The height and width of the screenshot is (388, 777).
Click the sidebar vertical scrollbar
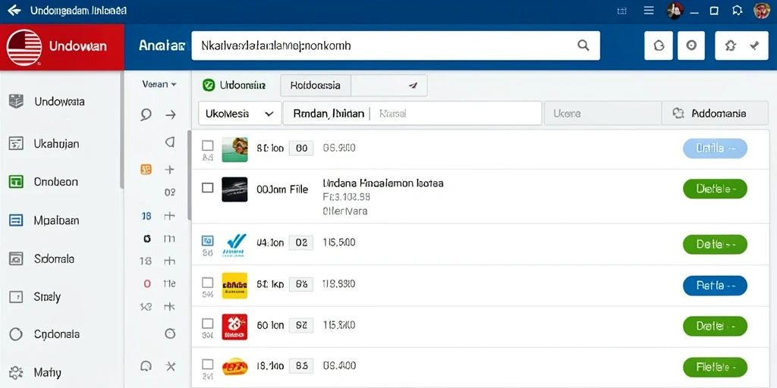pyautogui.click(x=121, y=130)
